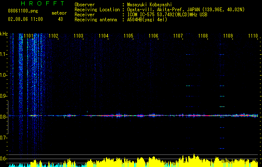Click the 1103 time marker
262x167 pixels.
coord(79,36)
